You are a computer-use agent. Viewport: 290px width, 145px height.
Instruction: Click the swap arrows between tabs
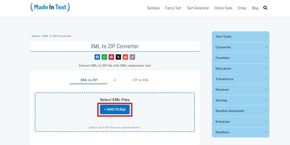115,80
